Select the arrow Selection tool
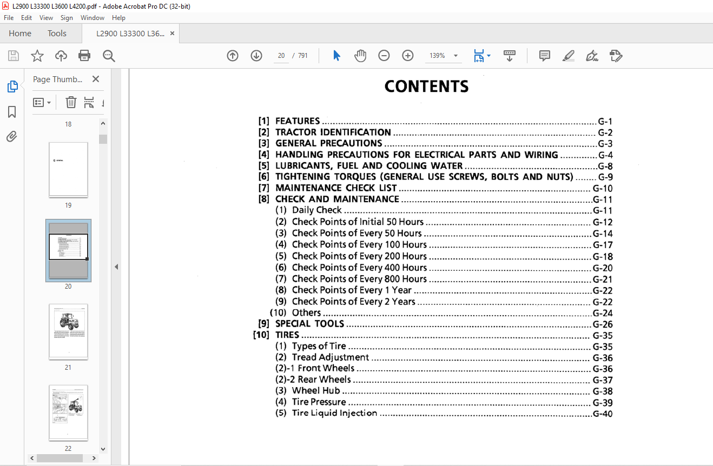 pos(336,56)
